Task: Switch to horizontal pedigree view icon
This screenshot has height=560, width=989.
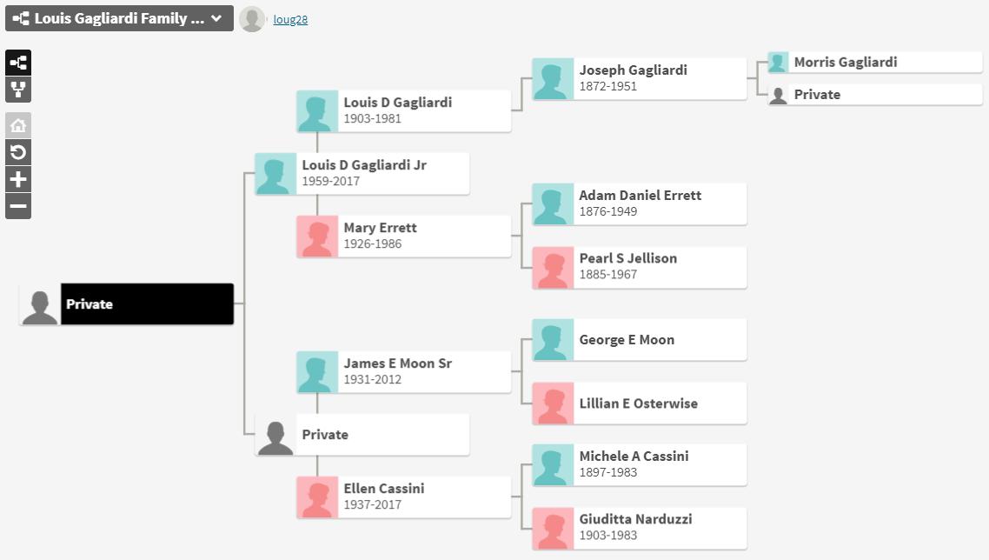Action: point(18,63)
